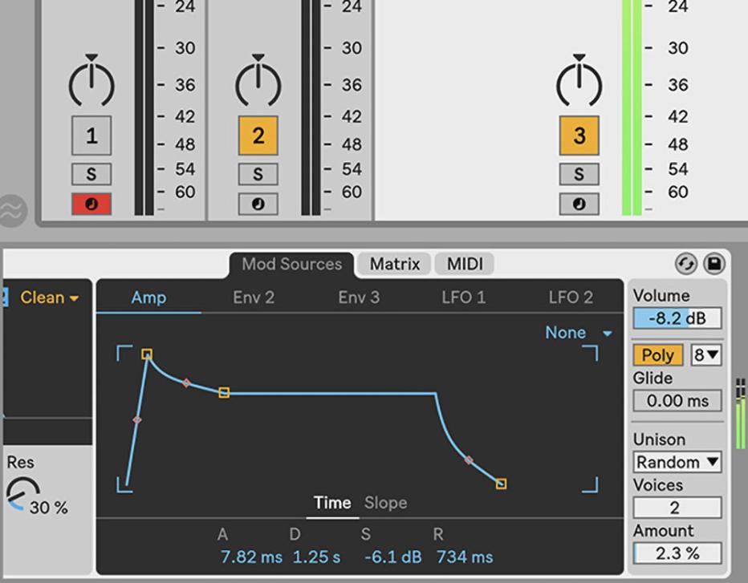Image resolution: width=748 pixels, height=583 pixels.
Task: Select the envelope's release endpoint handle
Action: [502, 484]
